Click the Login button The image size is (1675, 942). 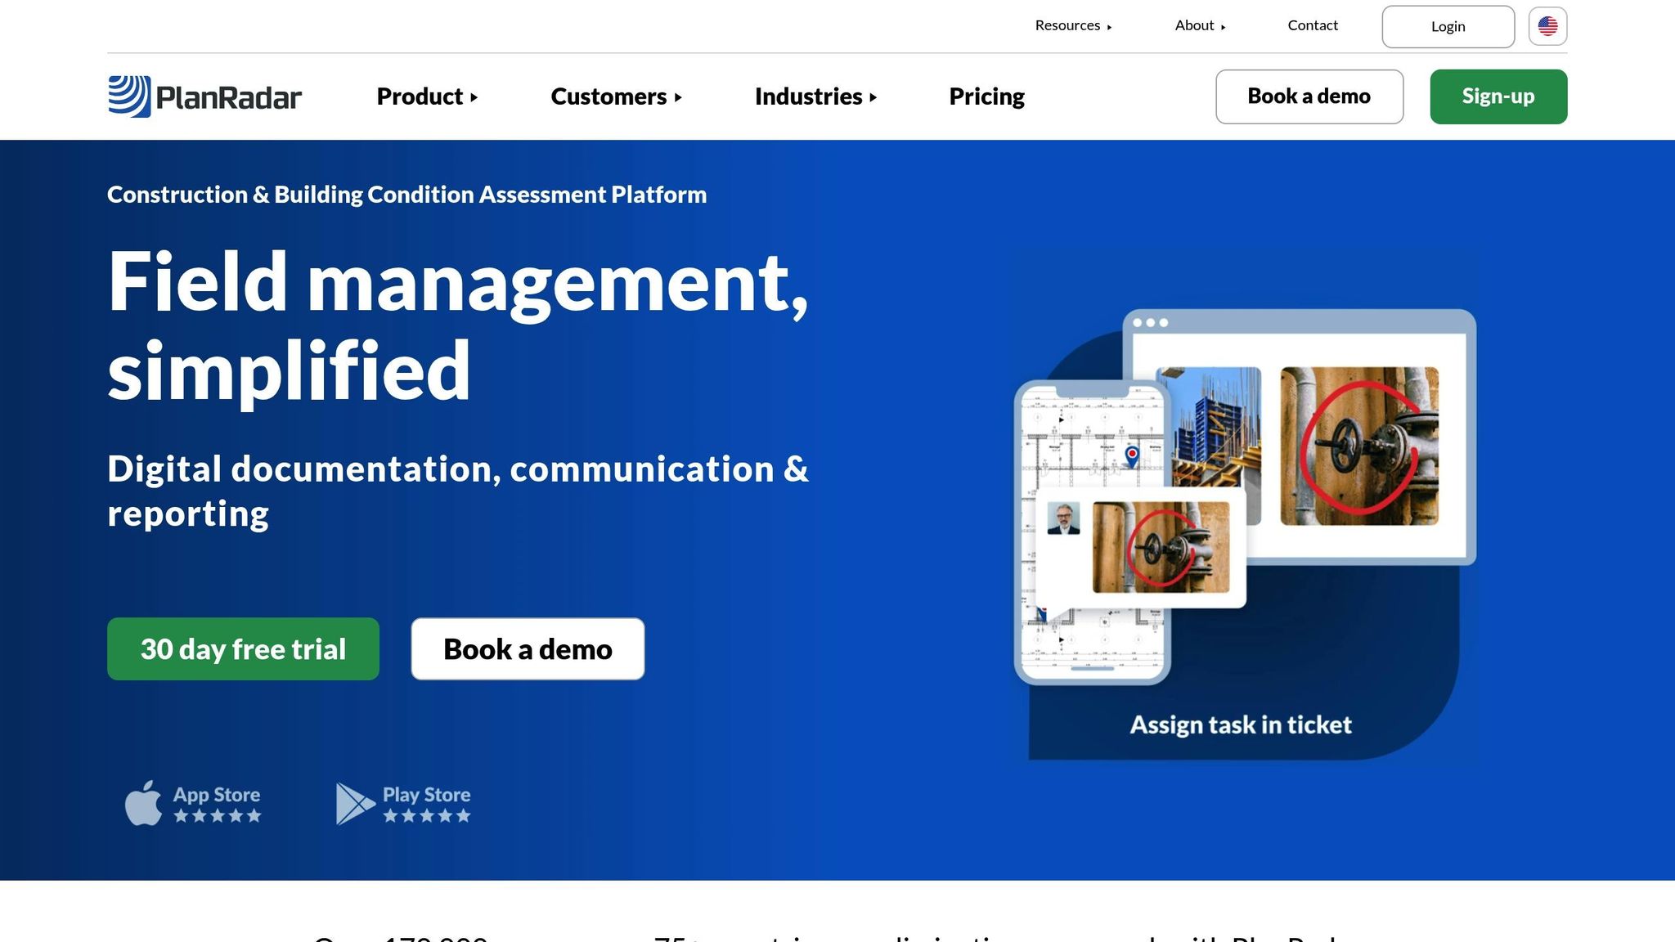coord(1448,26)
